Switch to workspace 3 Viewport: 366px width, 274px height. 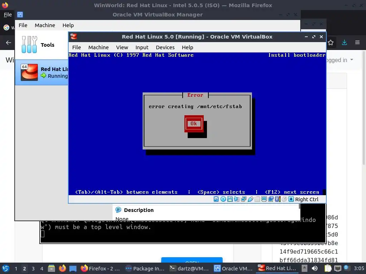tap(33, 269)
